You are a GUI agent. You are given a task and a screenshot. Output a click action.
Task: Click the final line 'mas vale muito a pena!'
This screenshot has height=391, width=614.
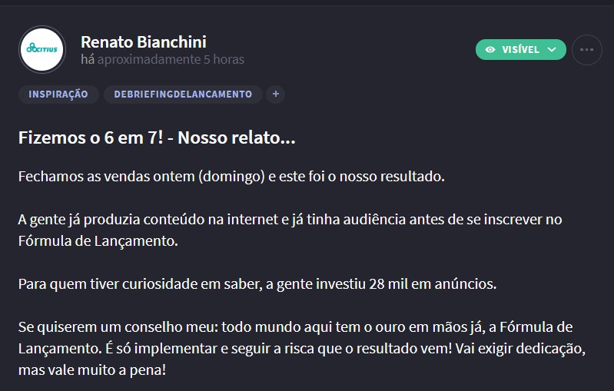coord(92,369)
